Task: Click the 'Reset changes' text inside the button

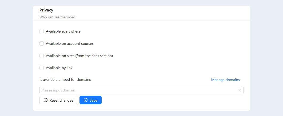Action: click(x=61, y=100)
